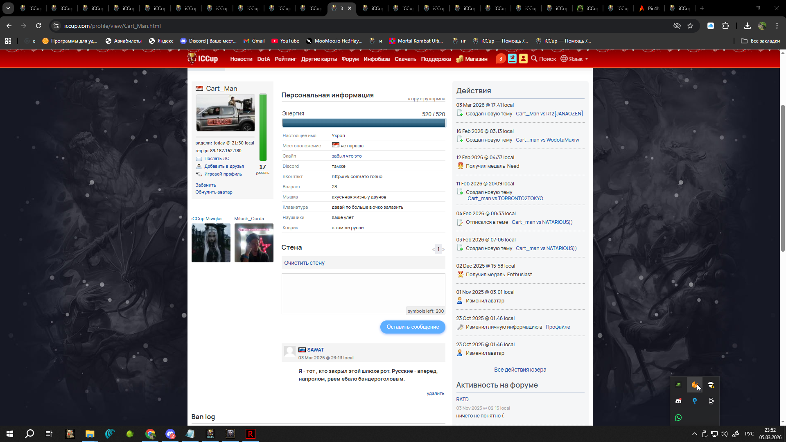Expand the Язык language dropdown
This screenshot has height=442, width=786.
point(575,59)
